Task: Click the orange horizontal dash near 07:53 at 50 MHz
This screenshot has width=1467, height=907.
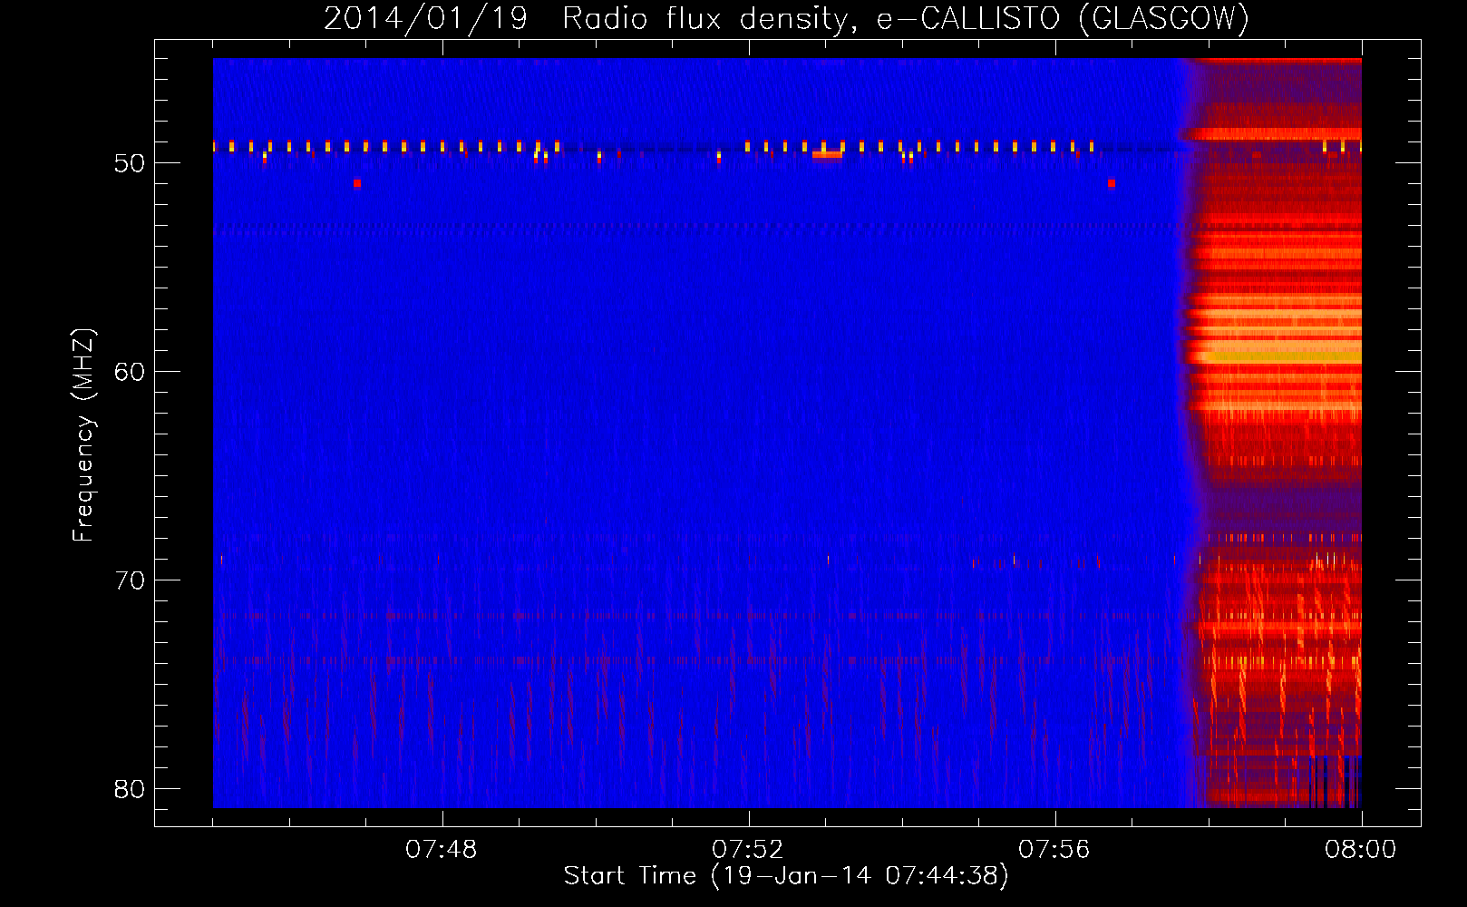Action: [x=827, y=155]
